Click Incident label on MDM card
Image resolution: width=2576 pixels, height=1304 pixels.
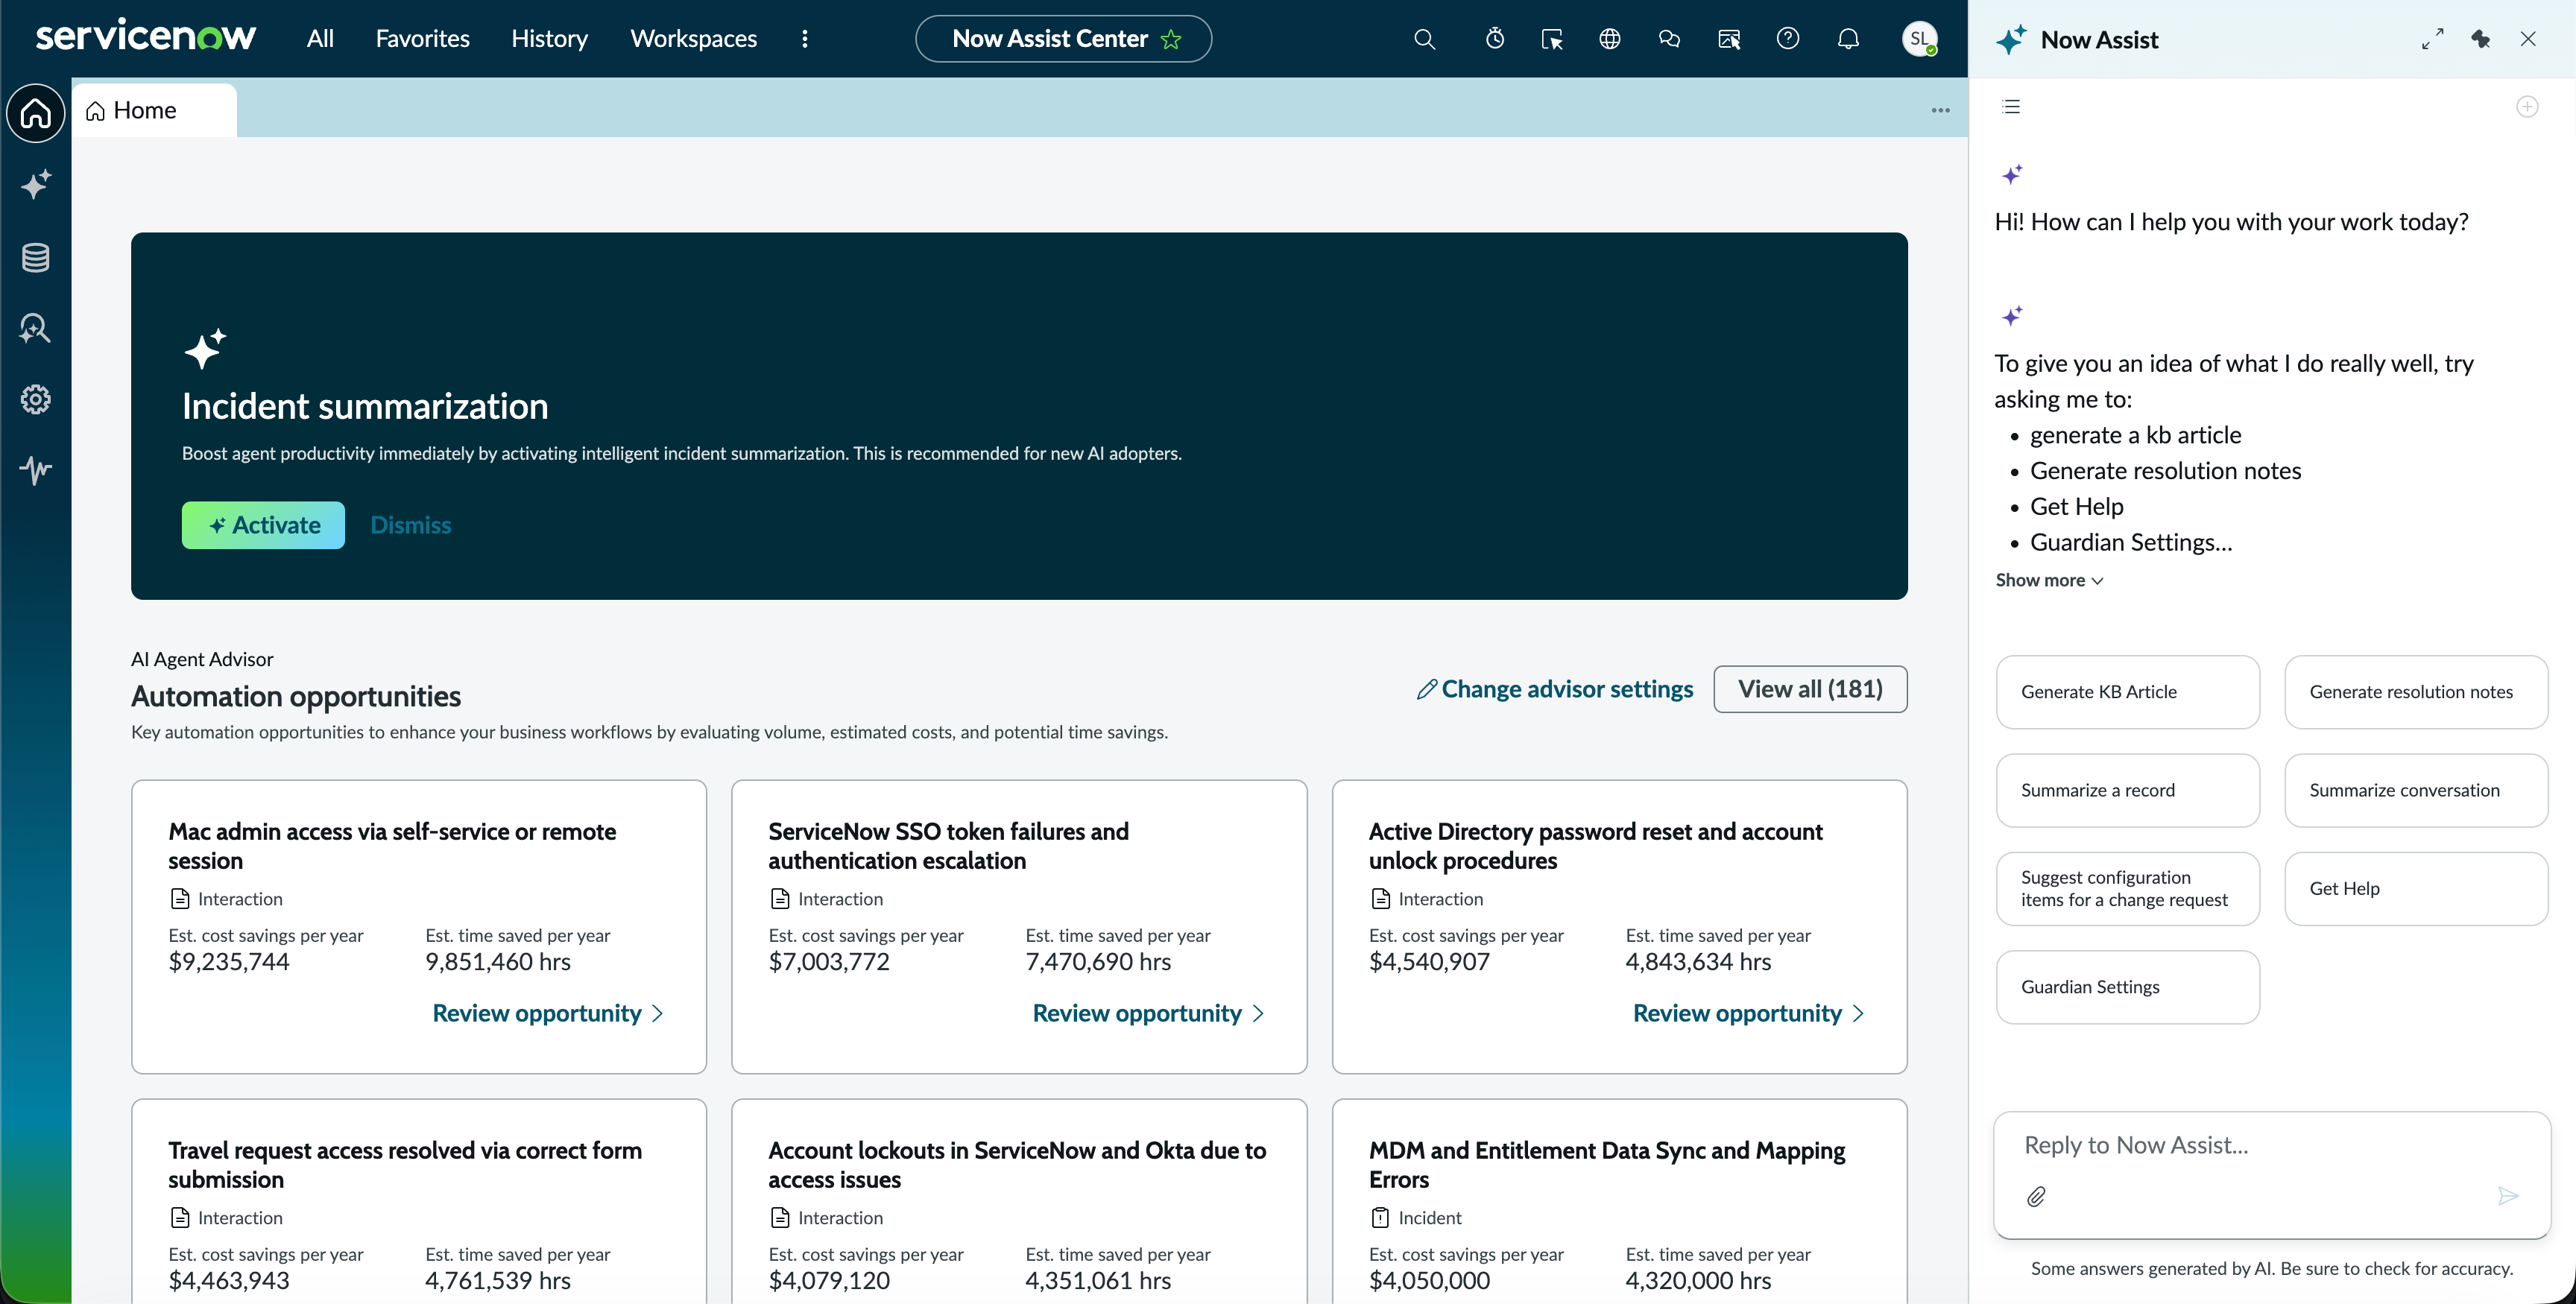(x=1429, y=1218)
